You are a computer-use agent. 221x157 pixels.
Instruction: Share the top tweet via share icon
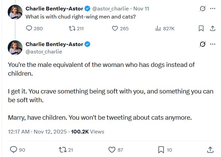[212, 29]
